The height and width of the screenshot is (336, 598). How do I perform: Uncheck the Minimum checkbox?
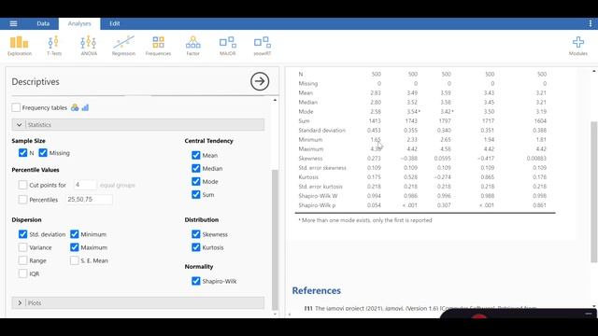[x=75, y=234]
